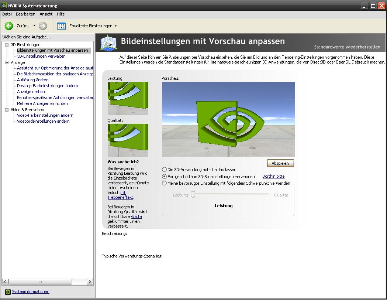Open the Datei menu
Viewport: 387px width, 300px height.
(7, 14)
